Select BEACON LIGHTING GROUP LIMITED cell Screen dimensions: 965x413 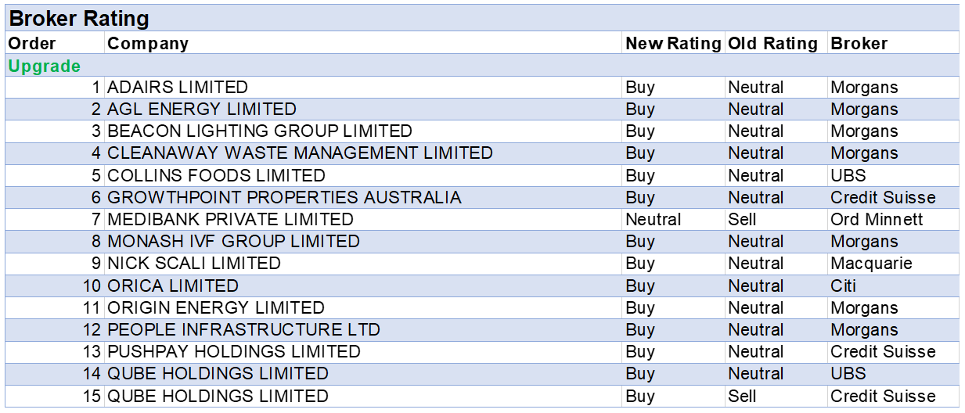[260, 131]
